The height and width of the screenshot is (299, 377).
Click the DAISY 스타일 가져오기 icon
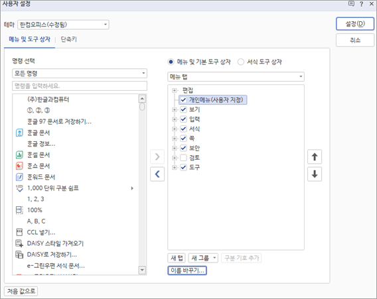[19, 243]
